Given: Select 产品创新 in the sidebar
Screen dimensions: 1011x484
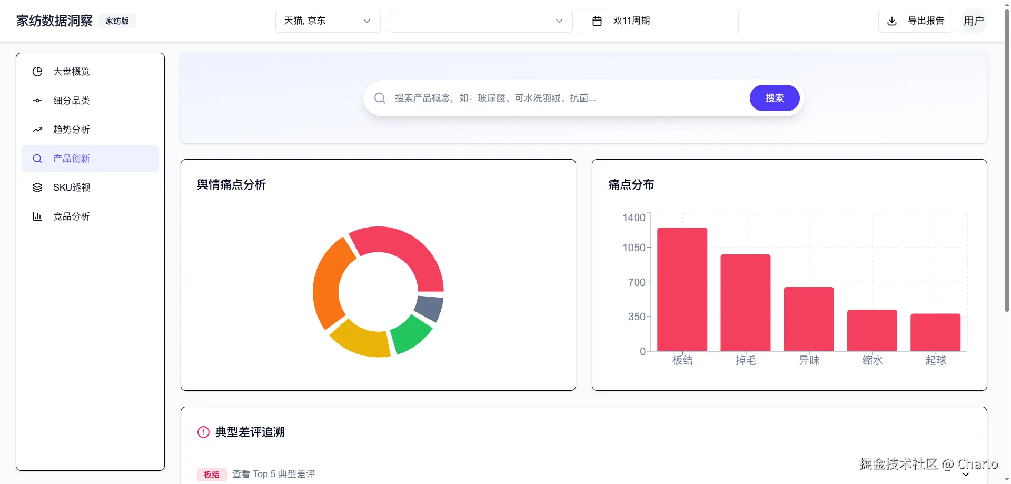Looking at the screenshot, I should 90,159.
